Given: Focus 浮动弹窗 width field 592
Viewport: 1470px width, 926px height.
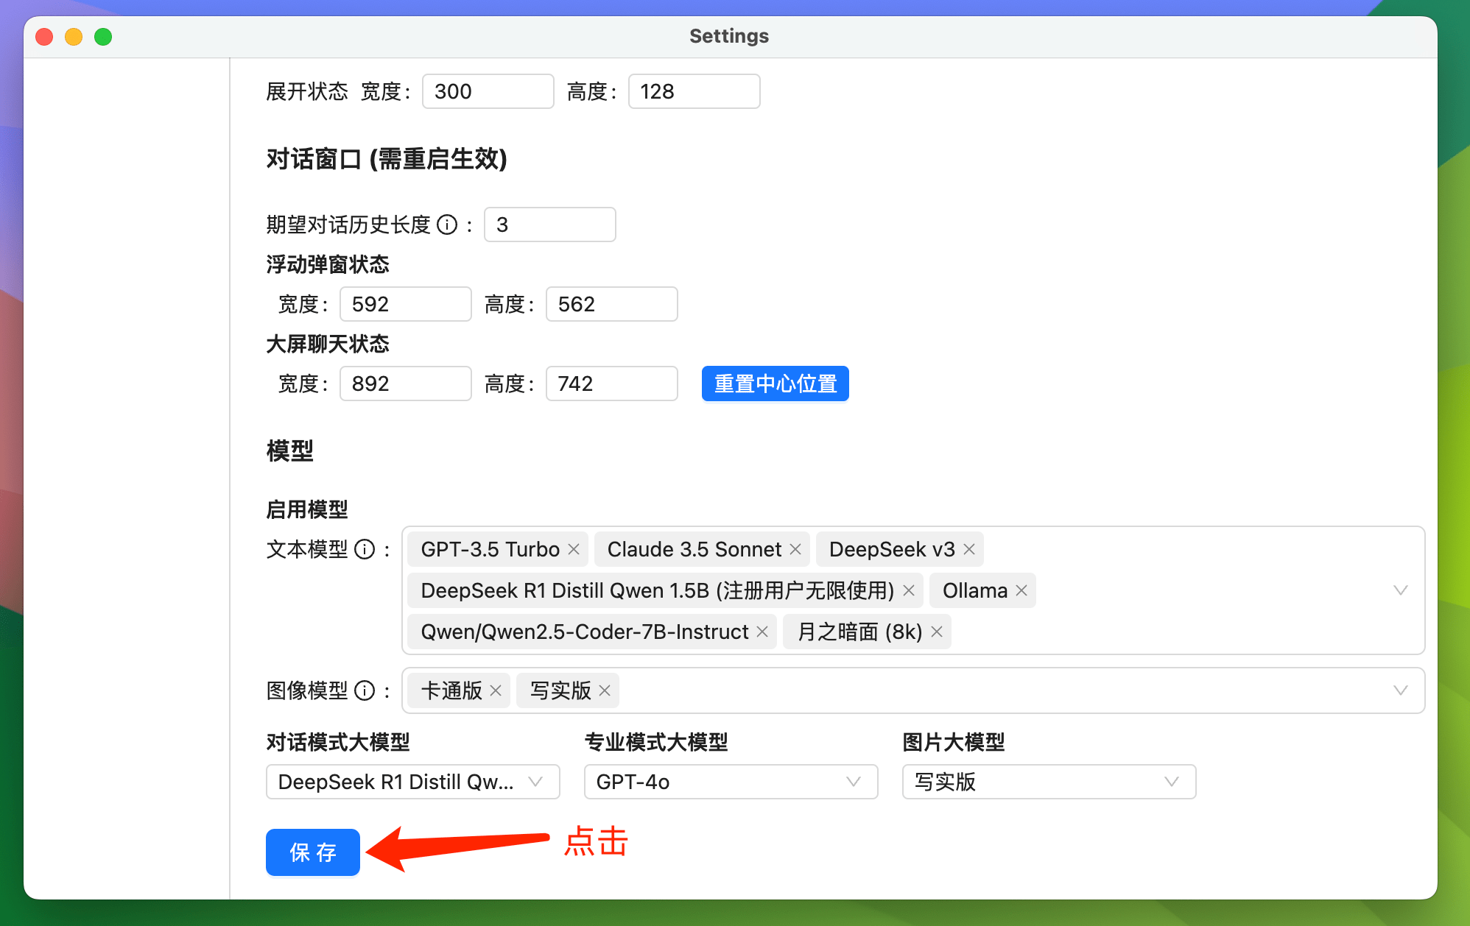Looking at the screenshot, I should pyautogui.click(x=406, y=304).
